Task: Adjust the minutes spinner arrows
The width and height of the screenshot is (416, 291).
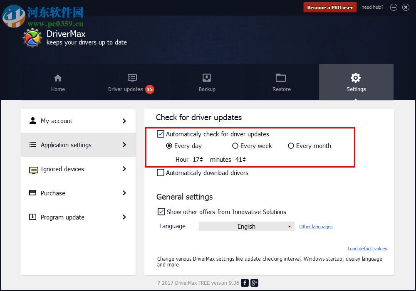Action: 244,159
